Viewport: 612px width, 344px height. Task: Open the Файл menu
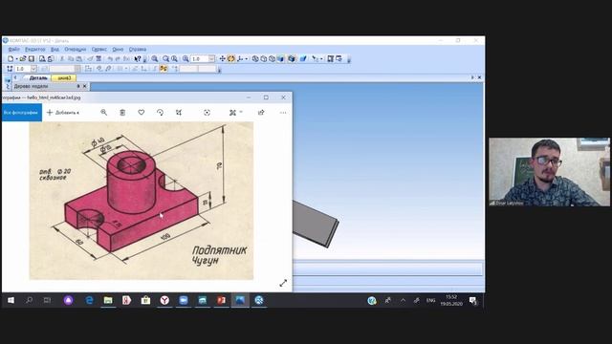tap(13, 49)
